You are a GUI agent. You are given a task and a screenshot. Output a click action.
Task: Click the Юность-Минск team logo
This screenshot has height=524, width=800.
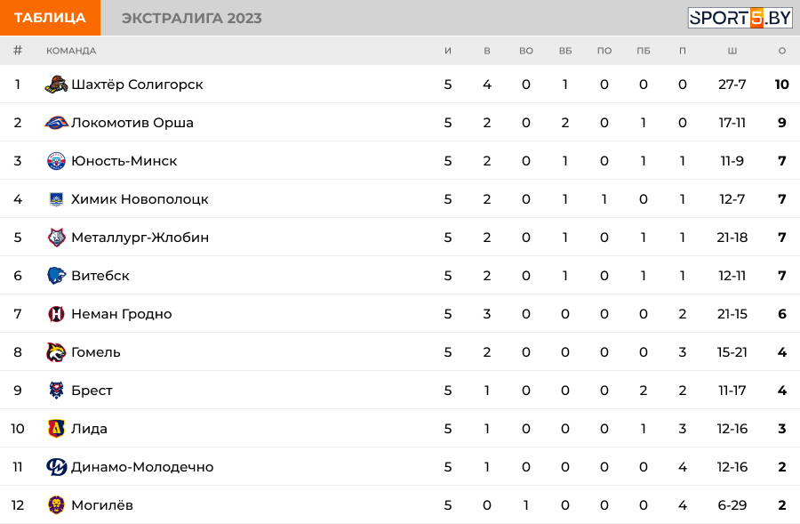pyautogui.click(x=56, y=161)
